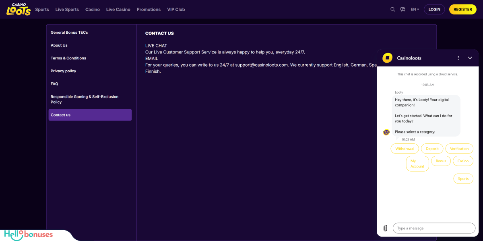Open live chat icon in header

click(x=403, y=9)
